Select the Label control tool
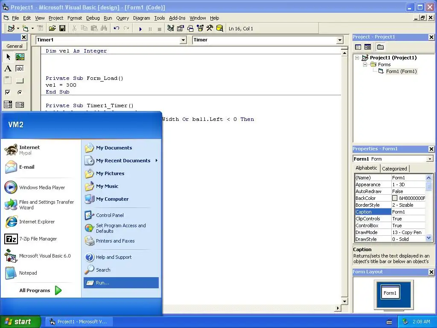Screen dimensions: 437x328 point(8,69)
